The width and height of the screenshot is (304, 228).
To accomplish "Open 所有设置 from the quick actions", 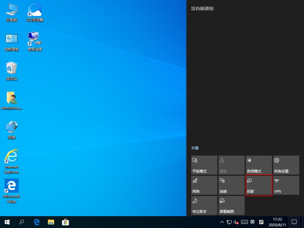I will tap(286, 165).
